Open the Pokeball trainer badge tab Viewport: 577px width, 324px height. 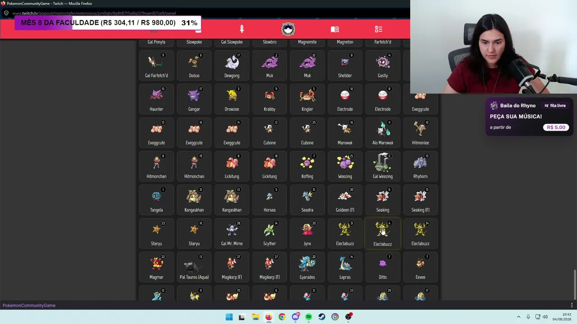(x=288, y=29)
